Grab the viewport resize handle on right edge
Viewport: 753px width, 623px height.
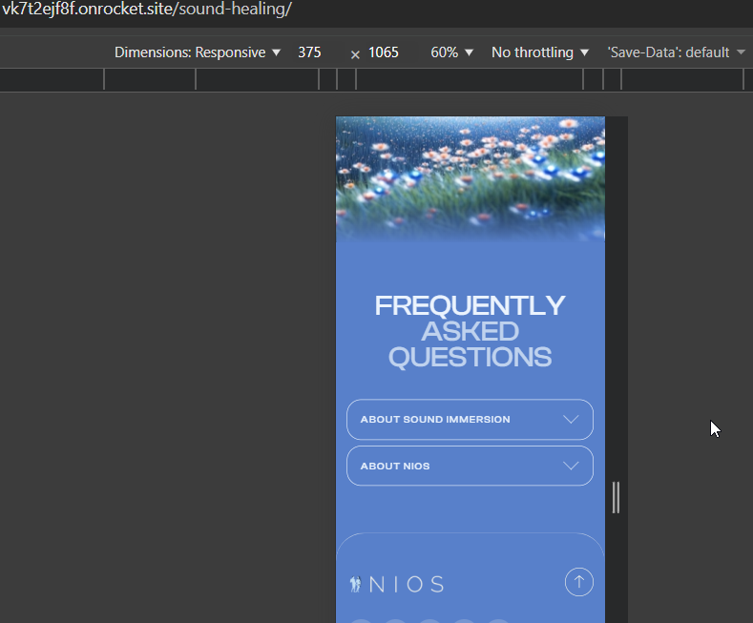click(617, 498)
